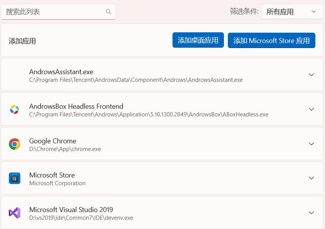Viewport: 325px width, 229px height.
Task: Expand the AndrowsAssistant.exe entry
Action: (x=311, y=75)
